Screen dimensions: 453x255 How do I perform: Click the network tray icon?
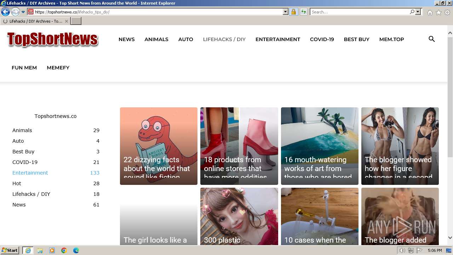(411, 250)
